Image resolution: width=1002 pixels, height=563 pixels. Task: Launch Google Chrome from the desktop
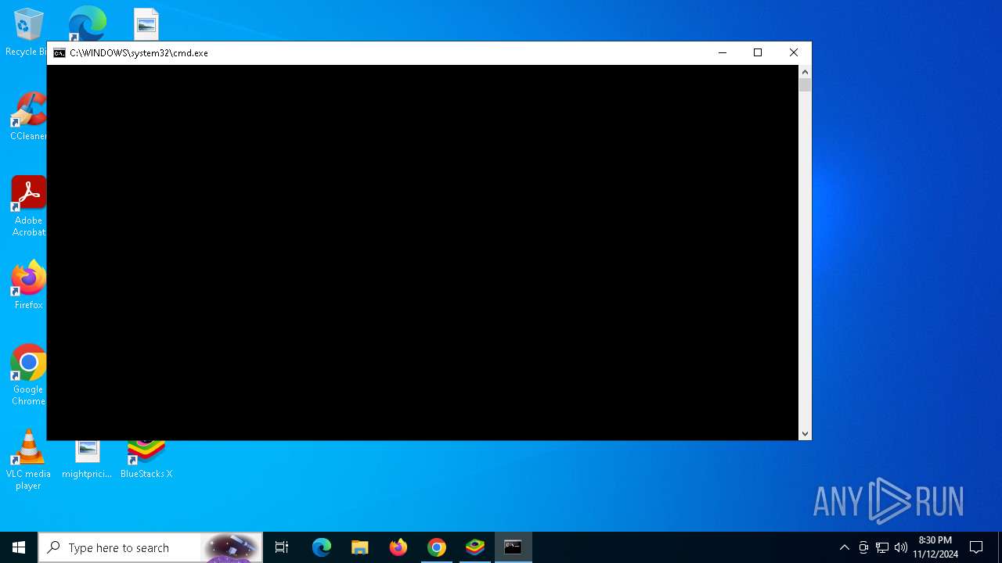pos(28,375)
